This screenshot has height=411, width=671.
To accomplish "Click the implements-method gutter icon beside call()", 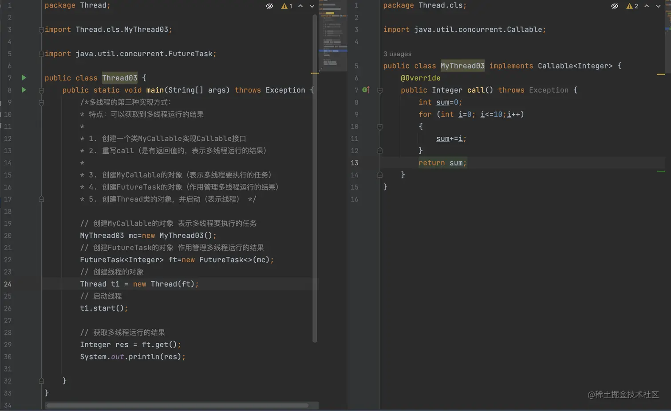I will click(366, 90).
